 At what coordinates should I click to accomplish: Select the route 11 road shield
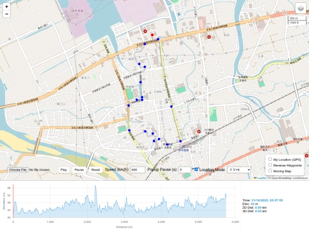[x=284, y=13]
